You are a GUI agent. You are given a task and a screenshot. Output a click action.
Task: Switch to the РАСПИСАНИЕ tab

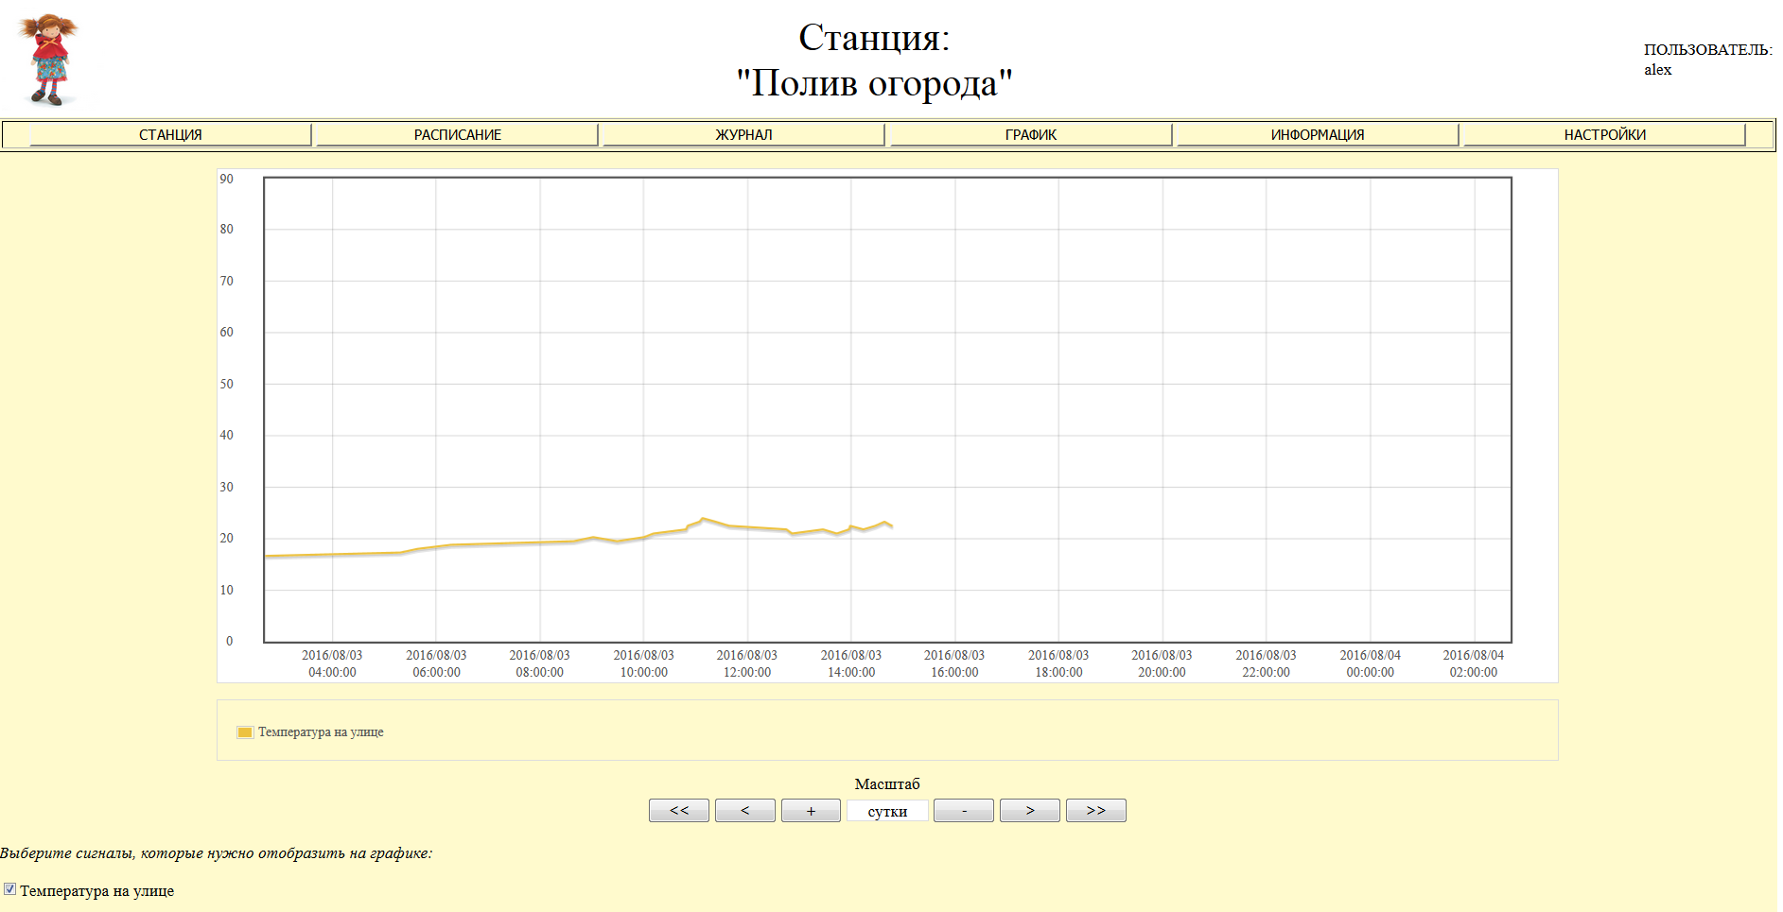click(x=457, y=135)
